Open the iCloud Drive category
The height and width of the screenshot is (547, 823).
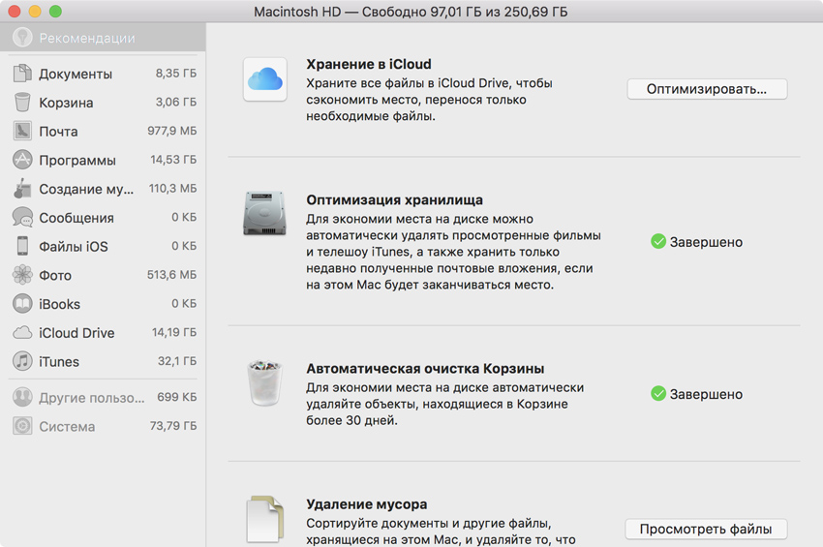click(x=76, y=333)
